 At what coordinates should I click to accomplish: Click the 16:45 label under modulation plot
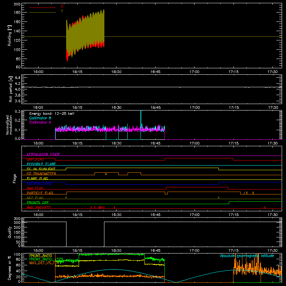(x=156, y=143)
